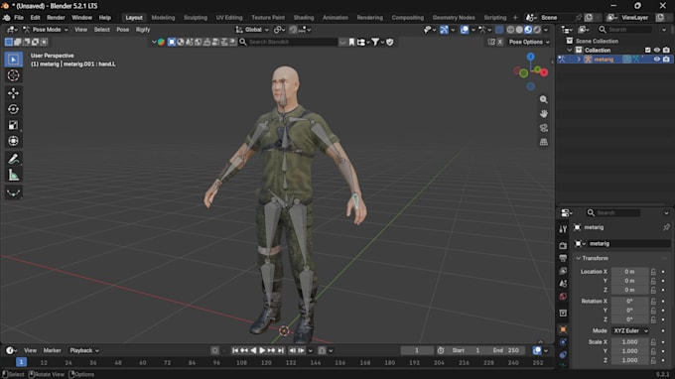Open the World properties tab

[x=563, y=297]
